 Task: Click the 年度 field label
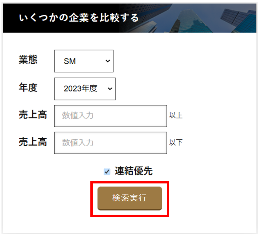pyautogui.click(x=28, y=87)
